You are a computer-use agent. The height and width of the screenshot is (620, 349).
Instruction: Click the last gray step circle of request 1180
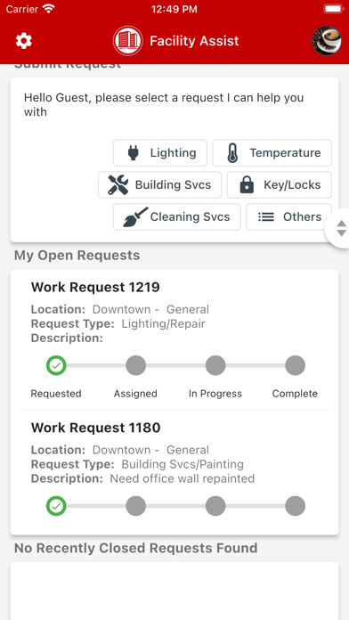296,506
